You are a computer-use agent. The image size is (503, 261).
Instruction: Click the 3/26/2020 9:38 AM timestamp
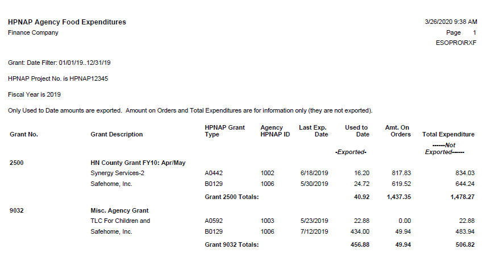pyautogui.click(x=451, y=22)
